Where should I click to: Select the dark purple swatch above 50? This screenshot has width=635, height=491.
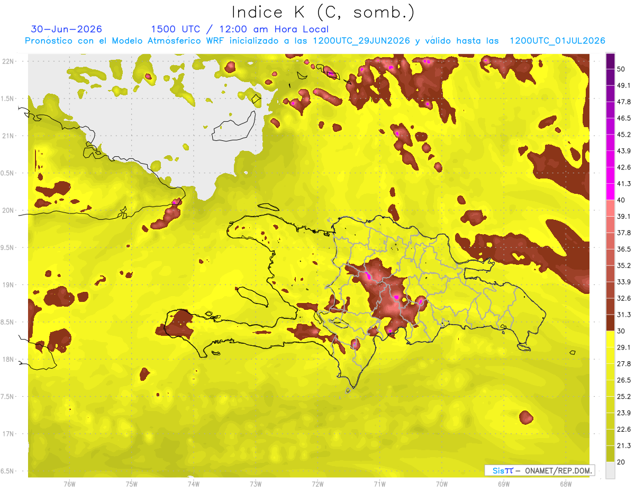coord(610,61)
